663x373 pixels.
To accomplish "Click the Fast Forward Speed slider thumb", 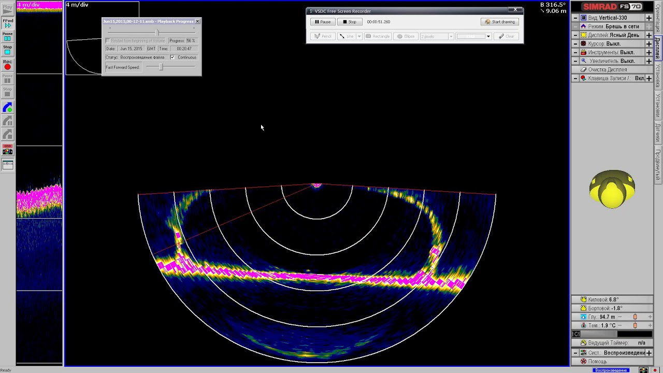I will tap(161, 67).
